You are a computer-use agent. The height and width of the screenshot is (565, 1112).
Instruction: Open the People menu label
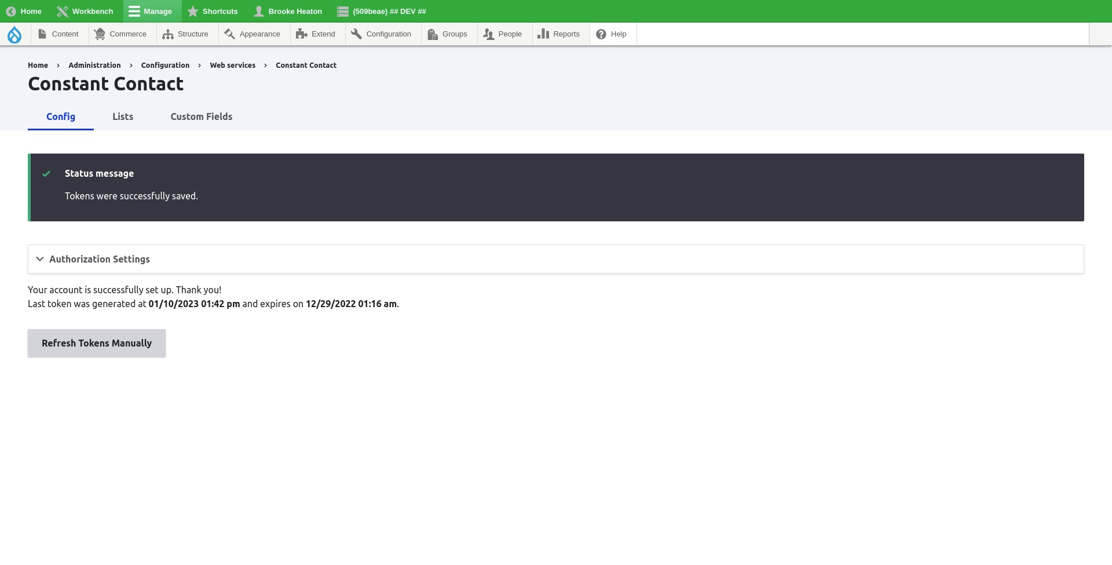coord(510,34)
